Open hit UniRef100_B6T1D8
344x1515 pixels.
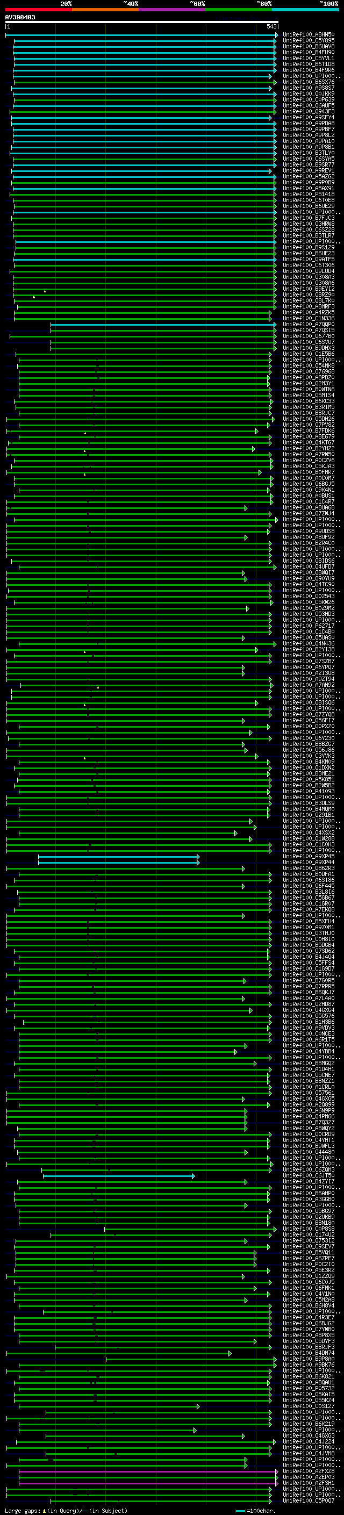click(309, 64)
